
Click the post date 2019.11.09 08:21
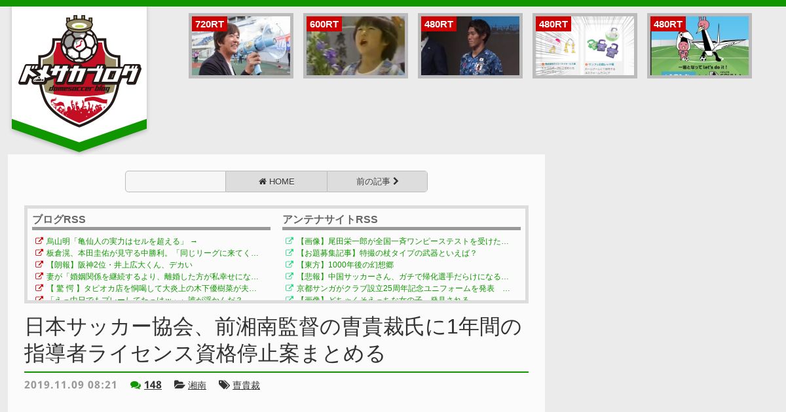[71, 385]
